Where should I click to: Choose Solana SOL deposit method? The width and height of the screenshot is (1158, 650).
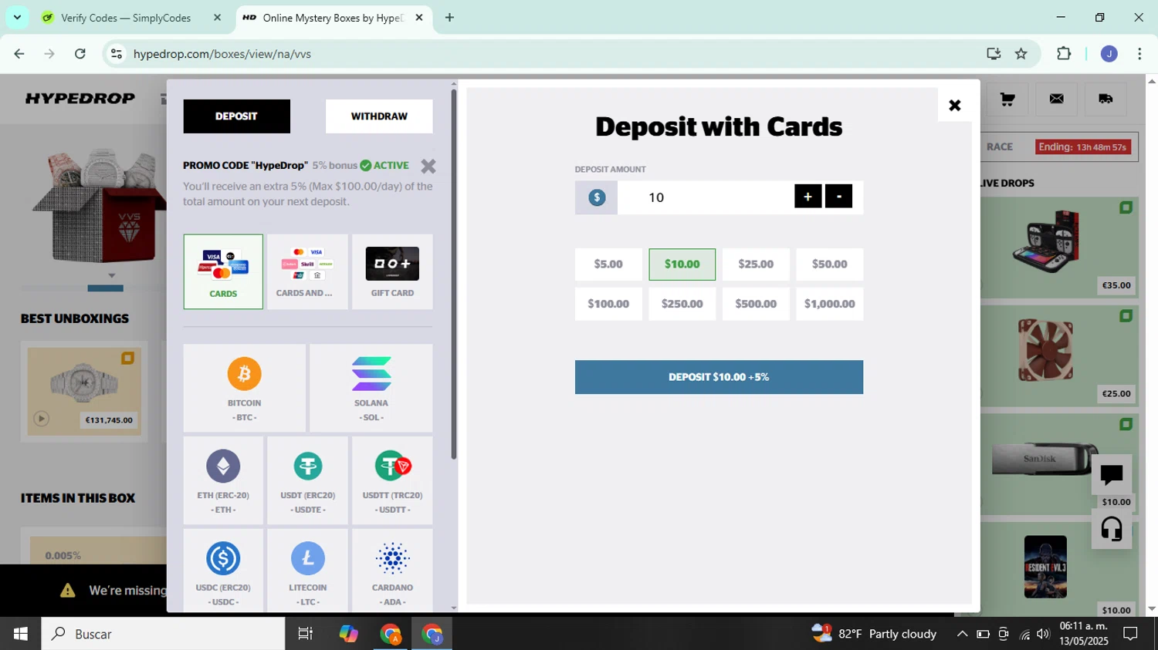coord(371,388)
